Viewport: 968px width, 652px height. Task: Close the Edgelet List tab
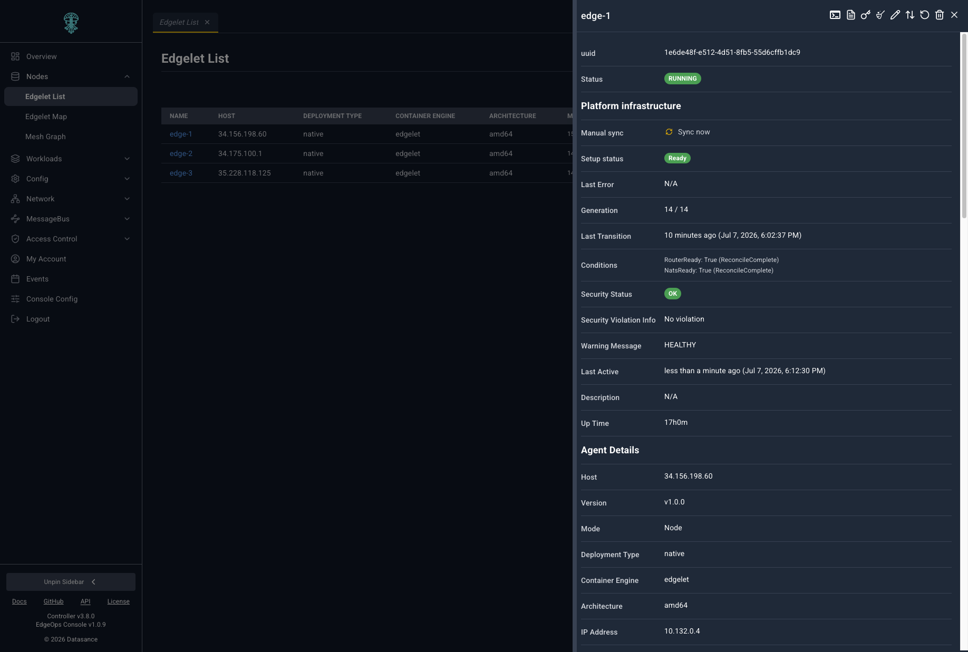[207, 22]
